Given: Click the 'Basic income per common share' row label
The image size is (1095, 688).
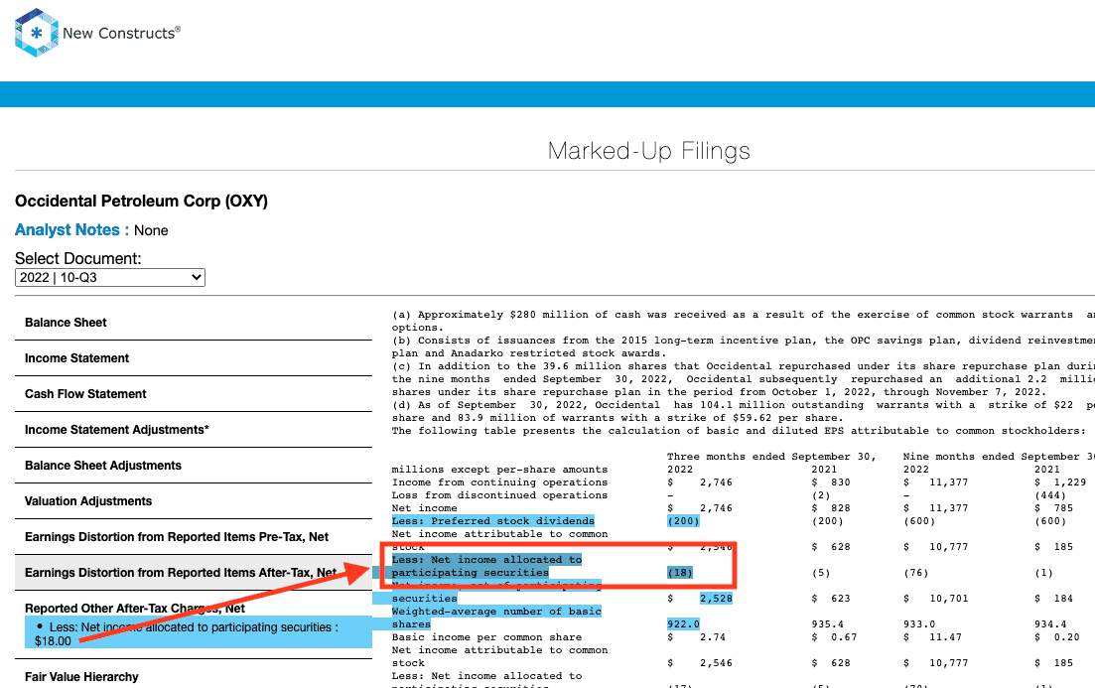Looking at the screenshot, I should [486, 637].
